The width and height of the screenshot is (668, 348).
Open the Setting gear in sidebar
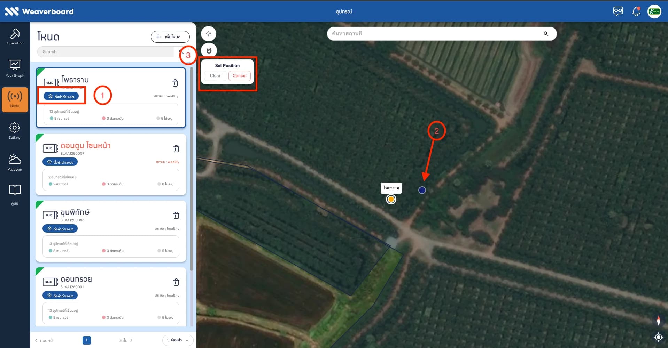(15, 131)
